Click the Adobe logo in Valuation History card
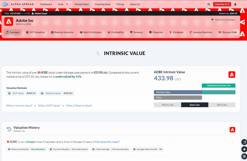Image resolution: width=247 pixels, height=161 pixels. click(x=232, y=130)
